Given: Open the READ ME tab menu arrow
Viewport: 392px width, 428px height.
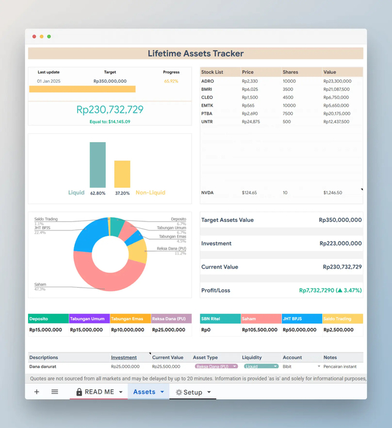Looking at the screenshot, I should coord(121,392).
